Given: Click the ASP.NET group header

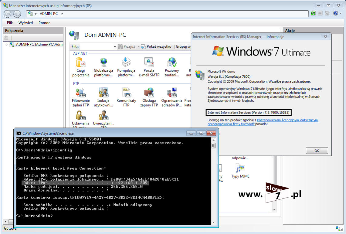Looking at the screenshot, I should coord(80,53).
